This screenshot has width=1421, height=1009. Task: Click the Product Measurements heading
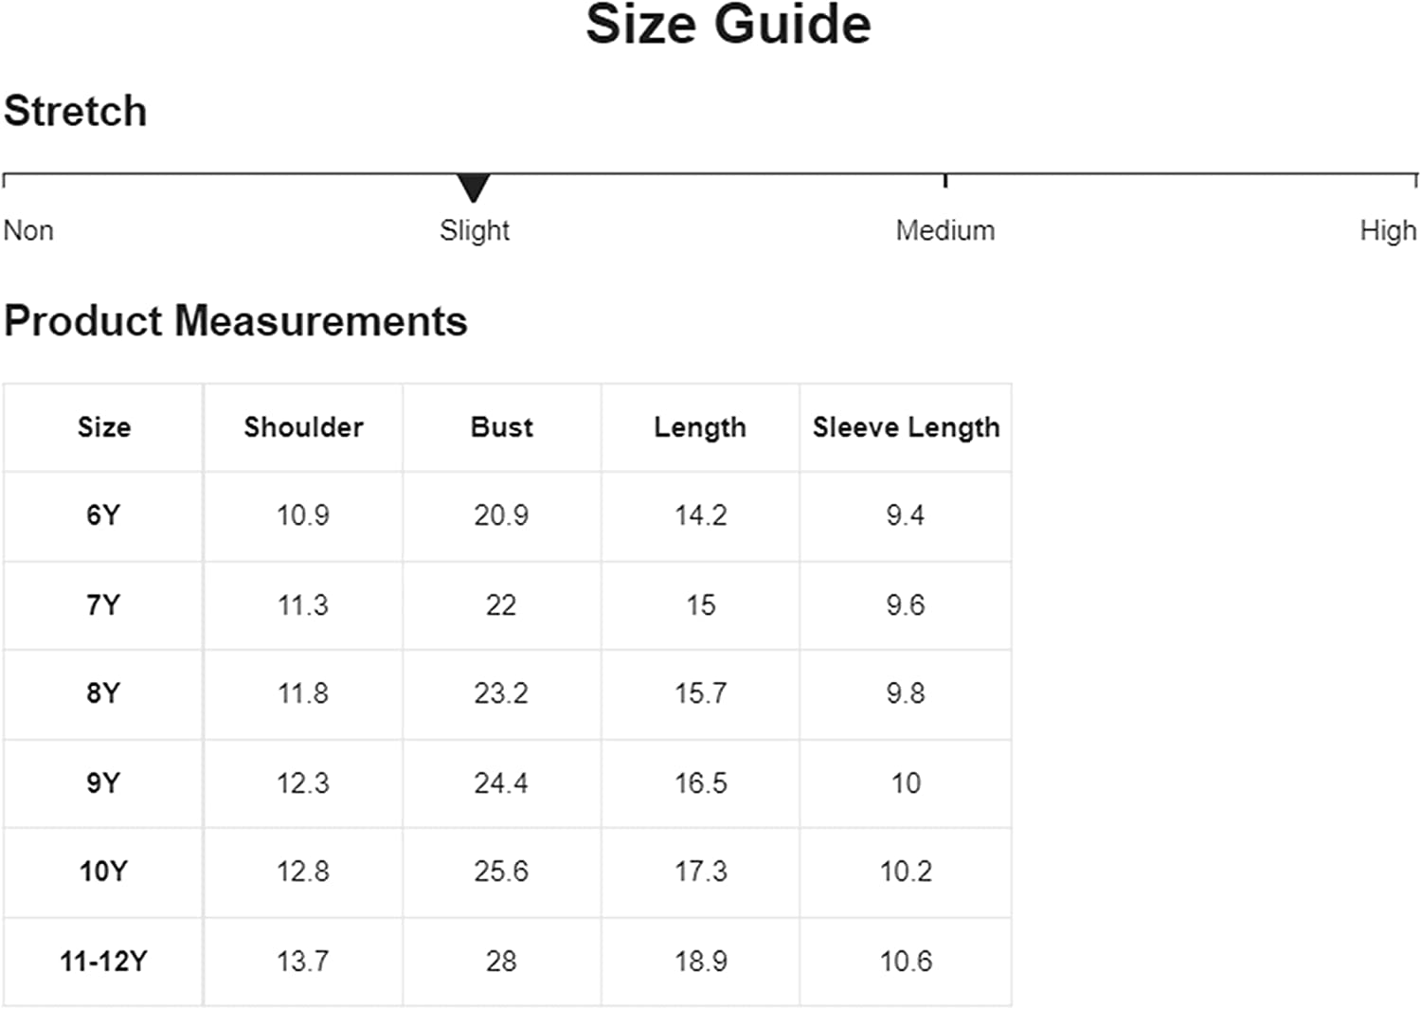pyautogui.click(x=236, y=321)
